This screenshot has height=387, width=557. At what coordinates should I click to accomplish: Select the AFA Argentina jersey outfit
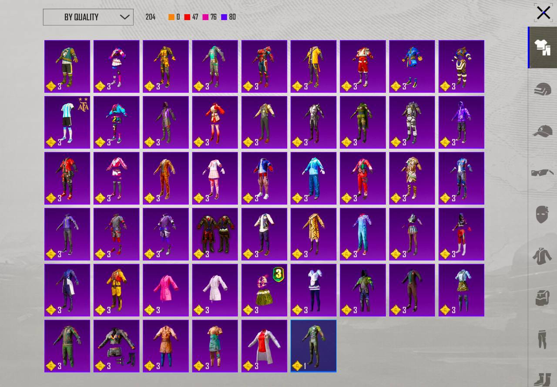(x=67, y=122)
